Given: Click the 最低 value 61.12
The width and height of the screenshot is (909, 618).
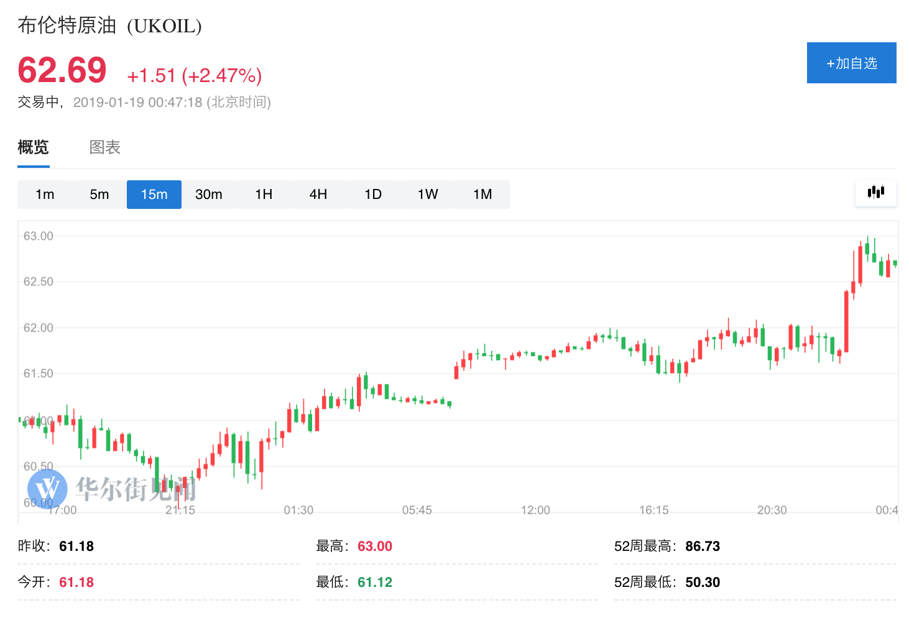Looking at the screenshot, I should [x=375, y=582].
